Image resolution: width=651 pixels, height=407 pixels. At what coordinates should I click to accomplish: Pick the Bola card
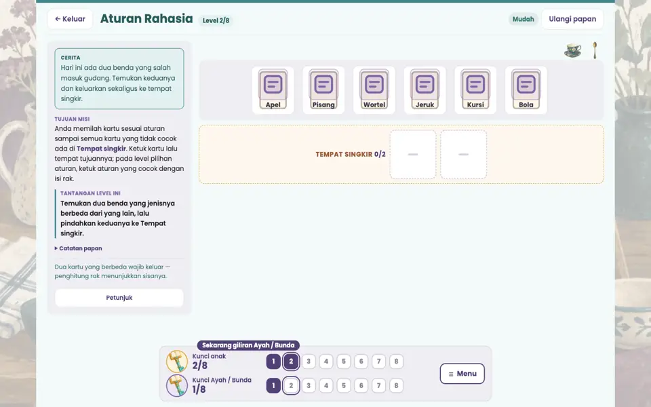coord(526,90)
